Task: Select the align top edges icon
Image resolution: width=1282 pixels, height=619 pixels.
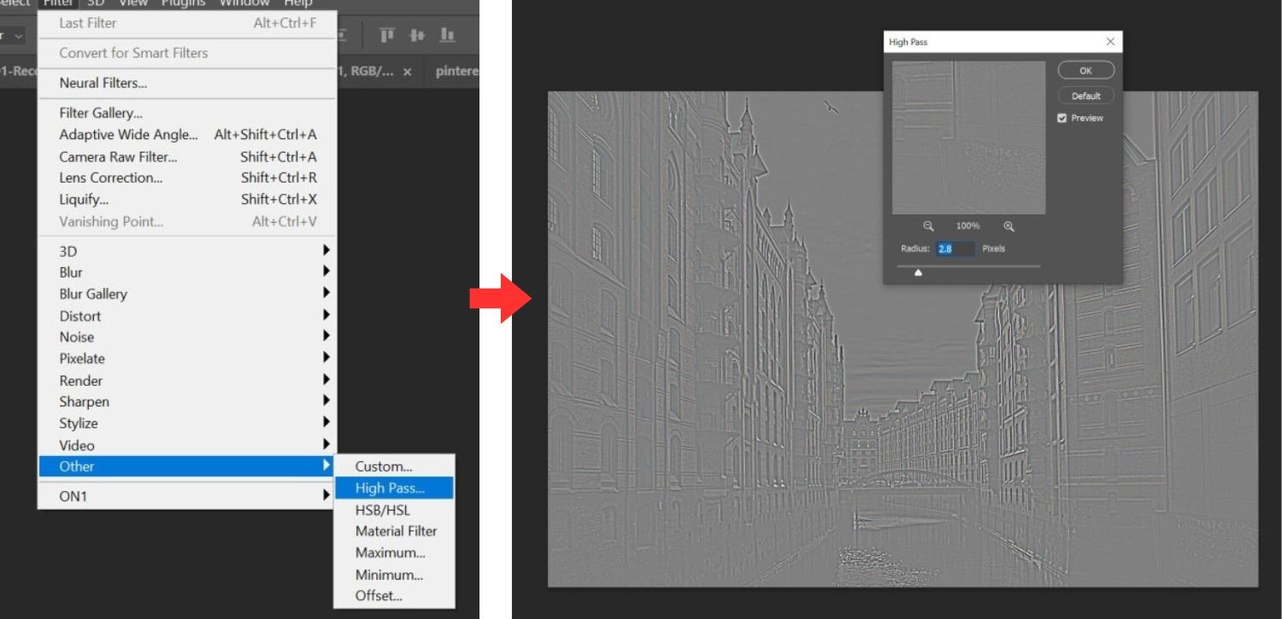Action: click(386, 35)
